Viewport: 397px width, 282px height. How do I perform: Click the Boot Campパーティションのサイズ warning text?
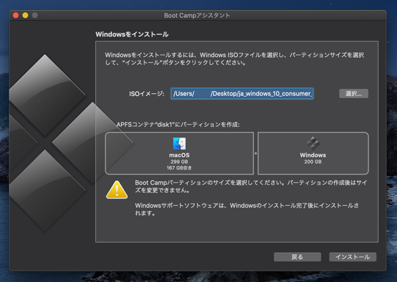click(251, 186)
